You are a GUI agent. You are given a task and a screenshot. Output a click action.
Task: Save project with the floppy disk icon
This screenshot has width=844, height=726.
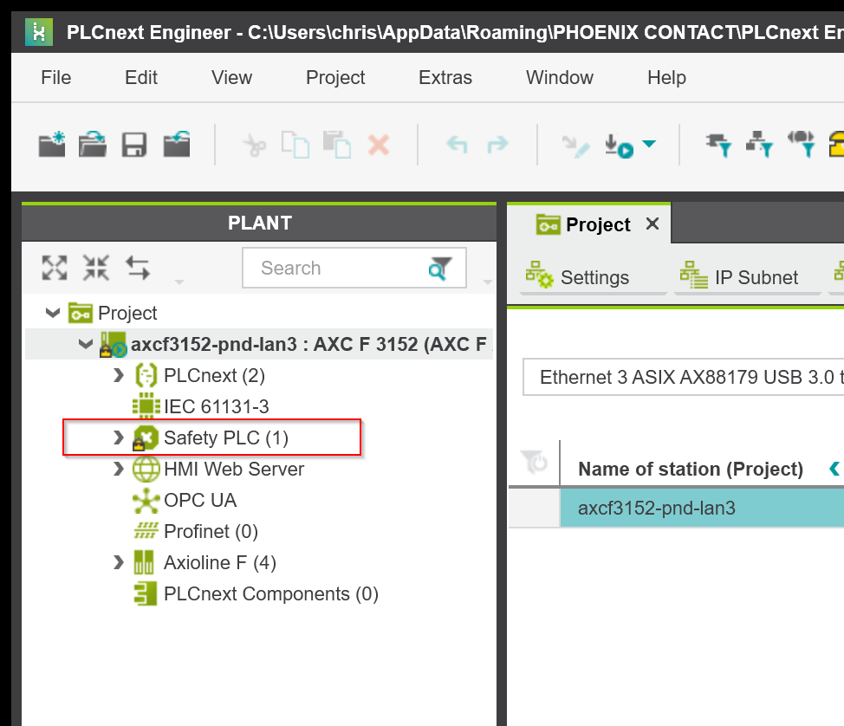tap(134, 145)
